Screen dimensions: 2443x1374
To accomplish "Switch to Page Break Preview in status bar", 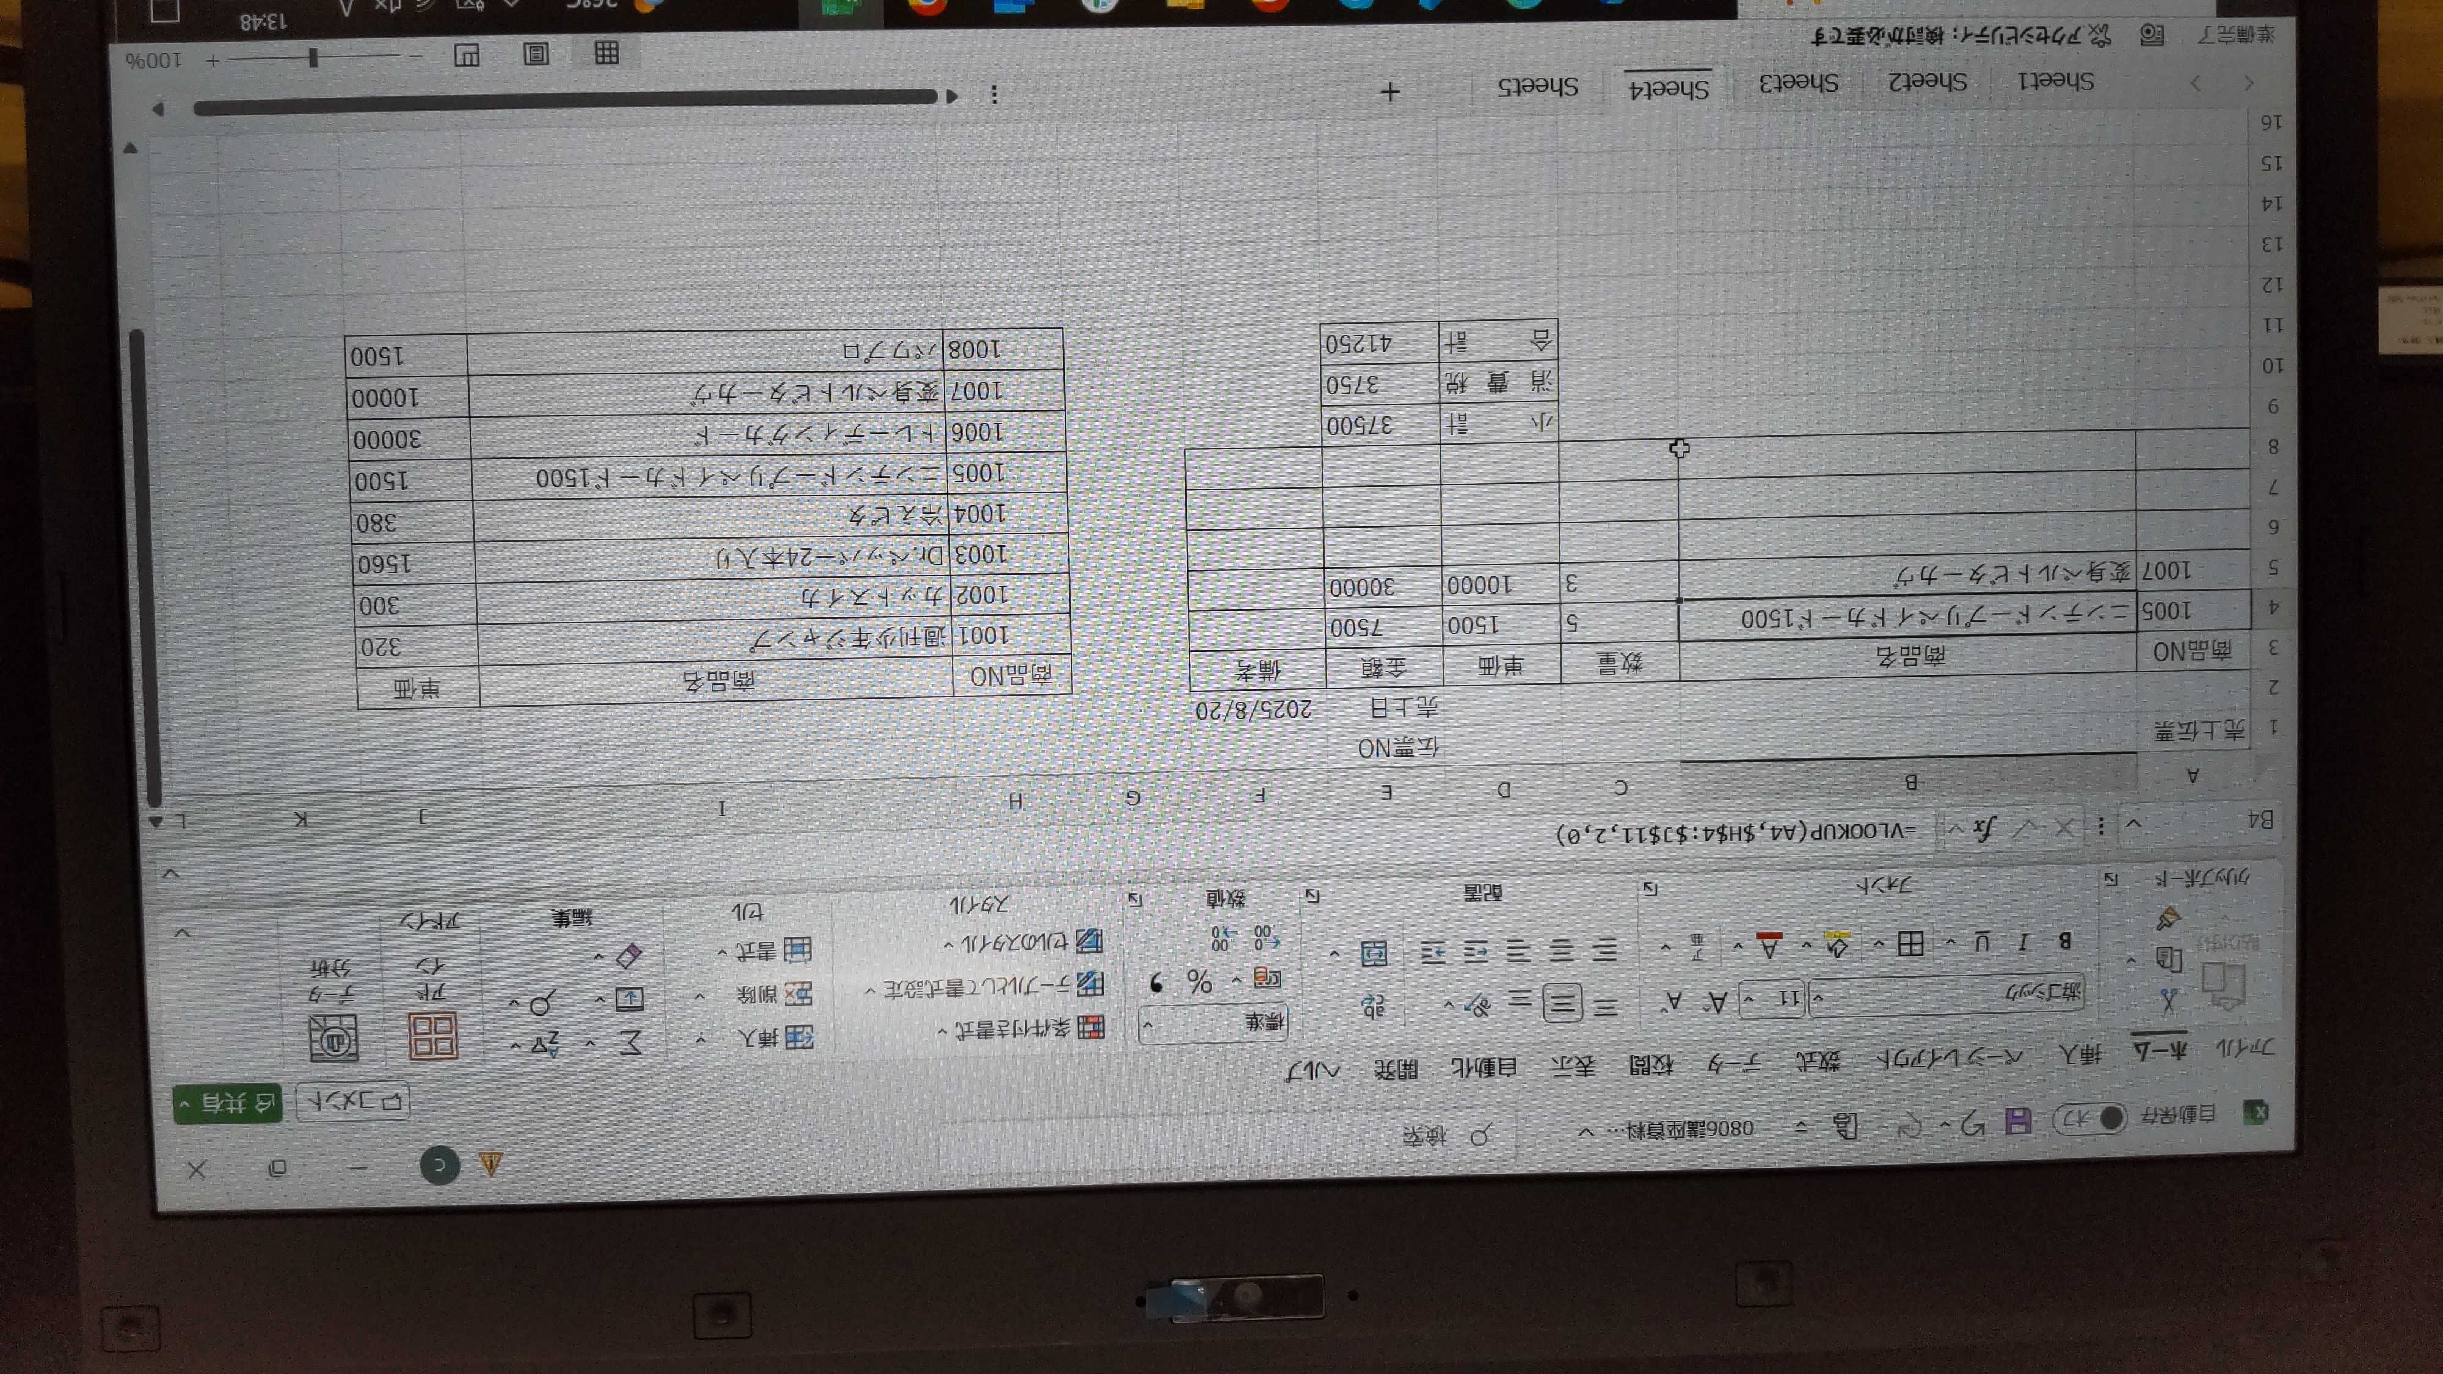I will click(467, 55).
